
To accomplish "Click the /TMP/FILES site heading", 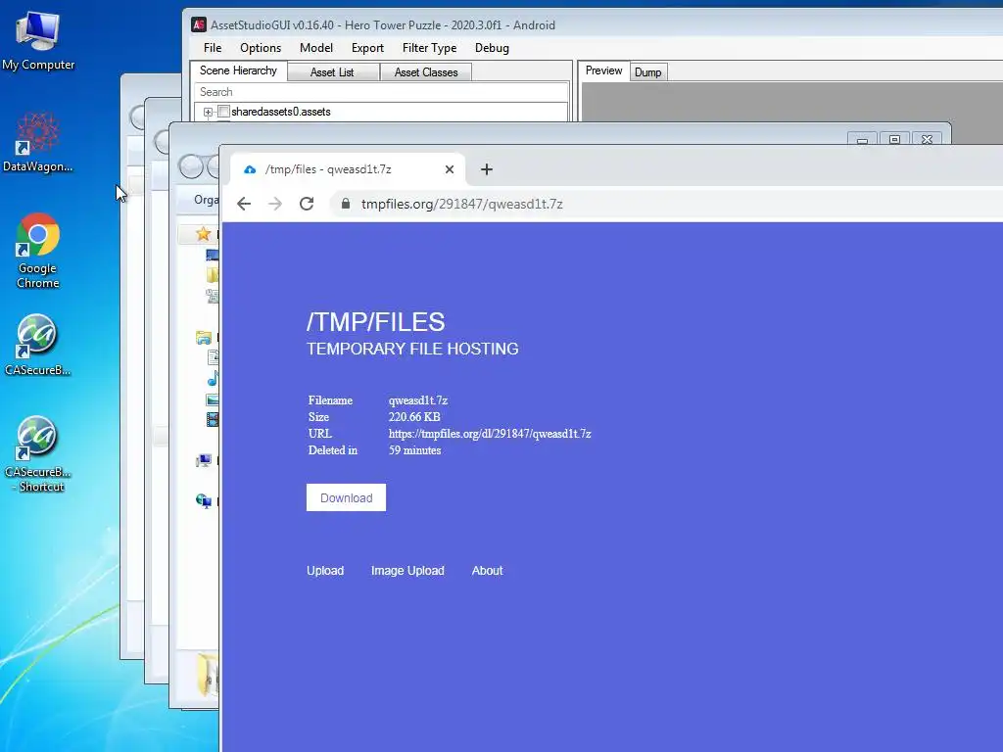I will click(375, 321).
